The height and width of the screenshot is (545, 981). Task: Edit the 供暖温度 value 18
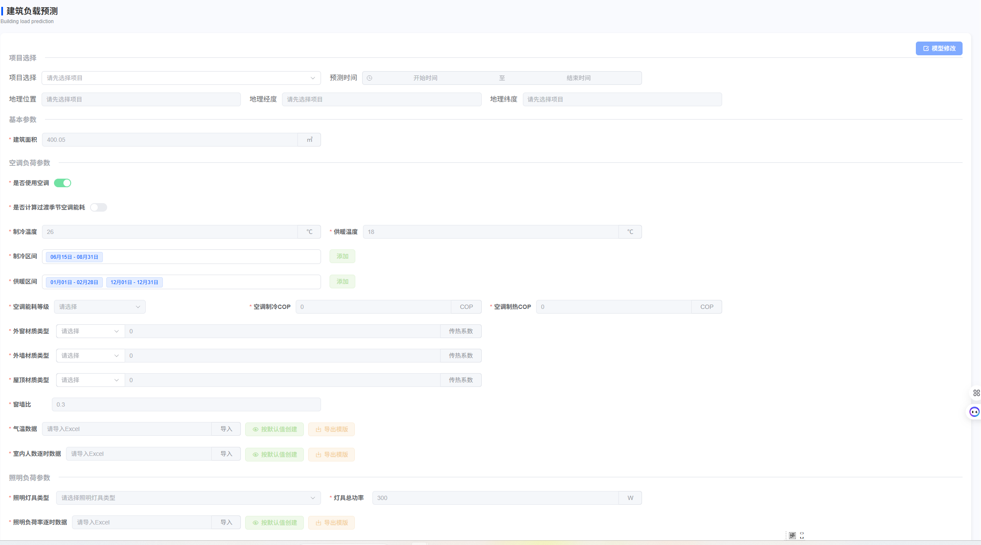coord(491,232)
